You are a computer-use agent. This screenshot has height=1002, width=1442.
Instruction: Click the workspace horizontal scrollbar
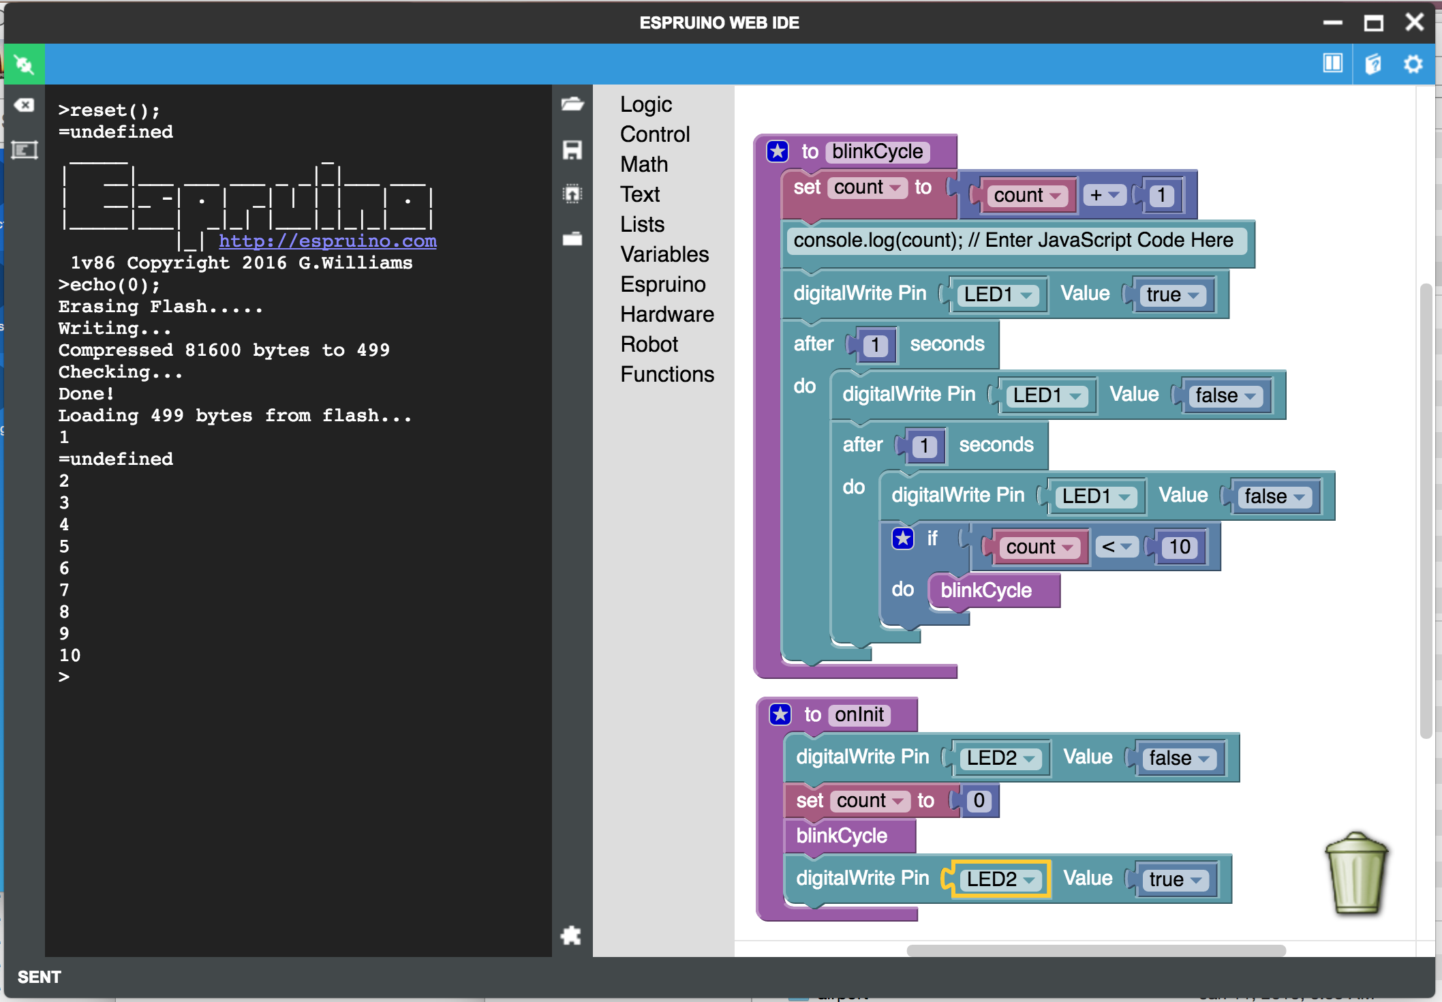point(1096,950)
